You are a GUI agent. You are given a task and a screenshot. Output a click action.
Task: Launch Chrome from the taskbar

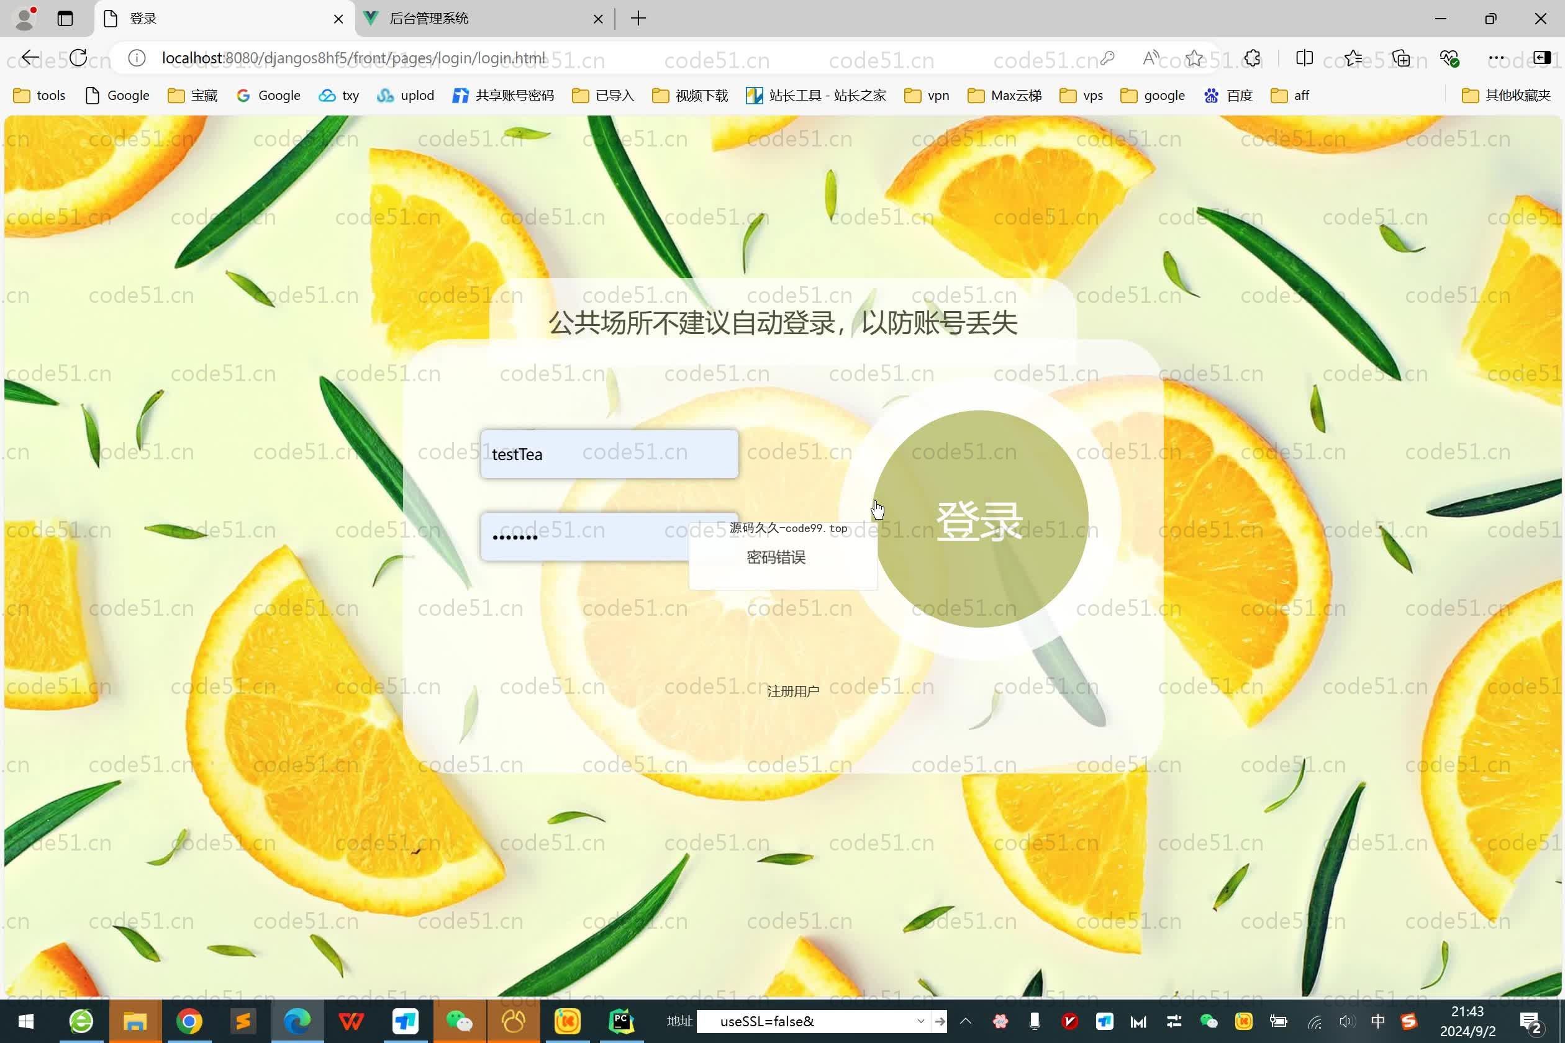click(189, 1021)
